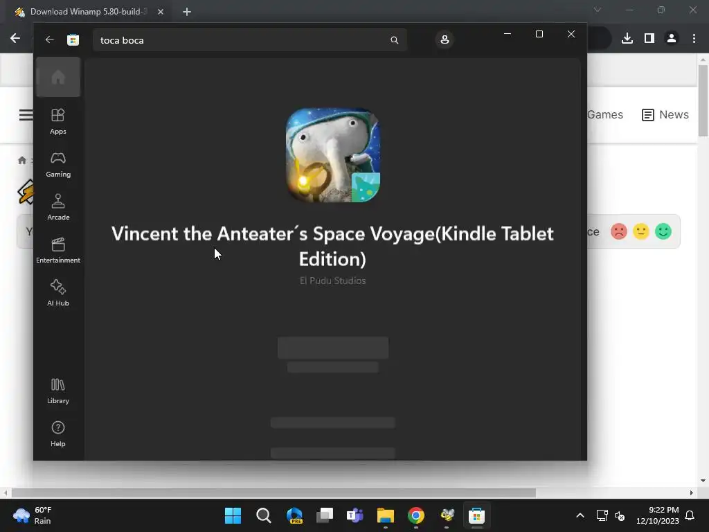This screenshot has height=532, width=709.
Task: Open the webpage hamburger menu
Action: click(x=26, y=115)
